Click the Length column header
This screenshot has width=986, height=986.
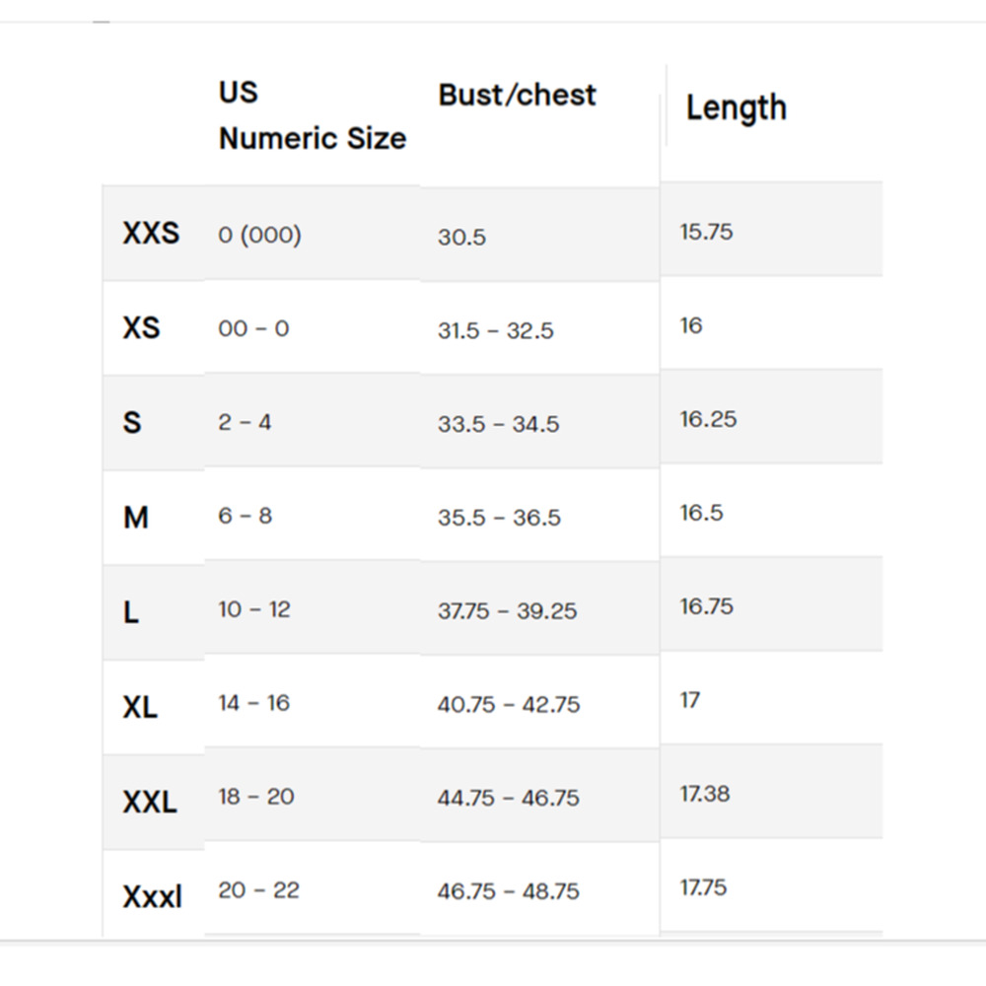(x=737, y=108)
